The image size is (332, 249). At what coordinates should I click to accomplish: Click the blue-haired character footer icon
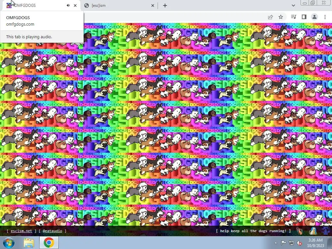313,231
